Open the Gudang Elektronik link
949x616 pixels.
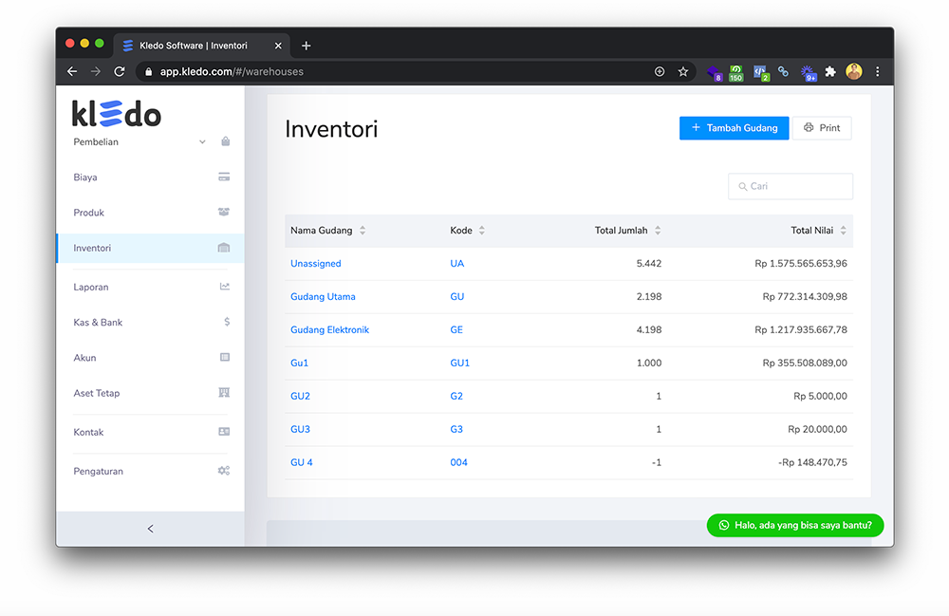(329, 329)
